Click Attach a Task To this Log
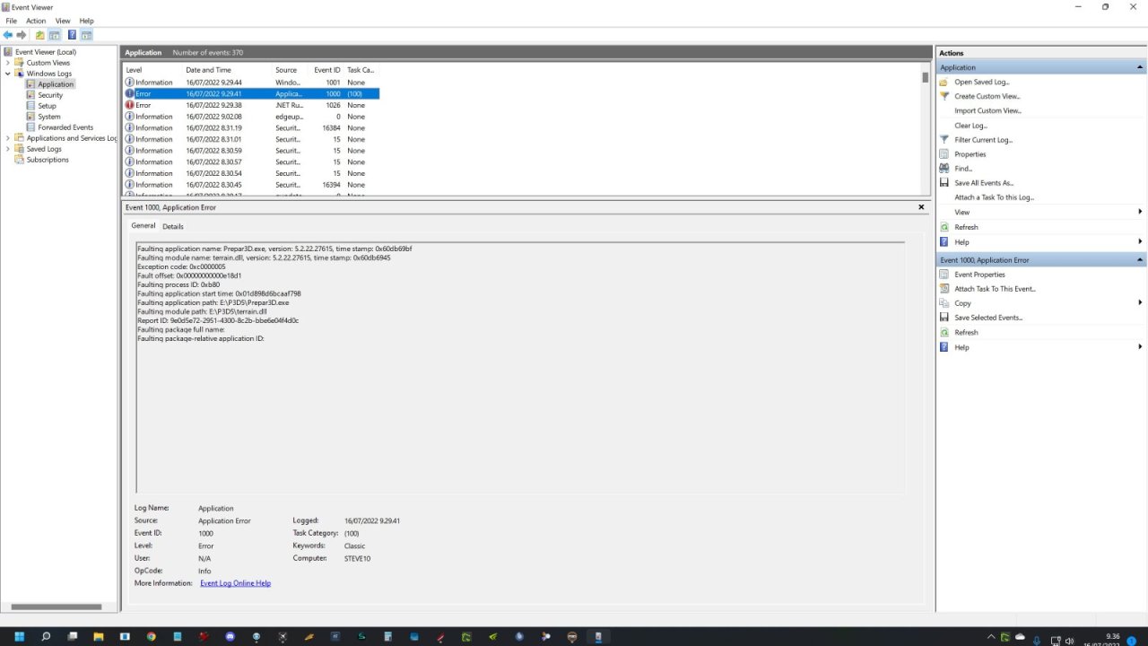The height and width of the screenshot is (646, 1148). pos(994,197)
